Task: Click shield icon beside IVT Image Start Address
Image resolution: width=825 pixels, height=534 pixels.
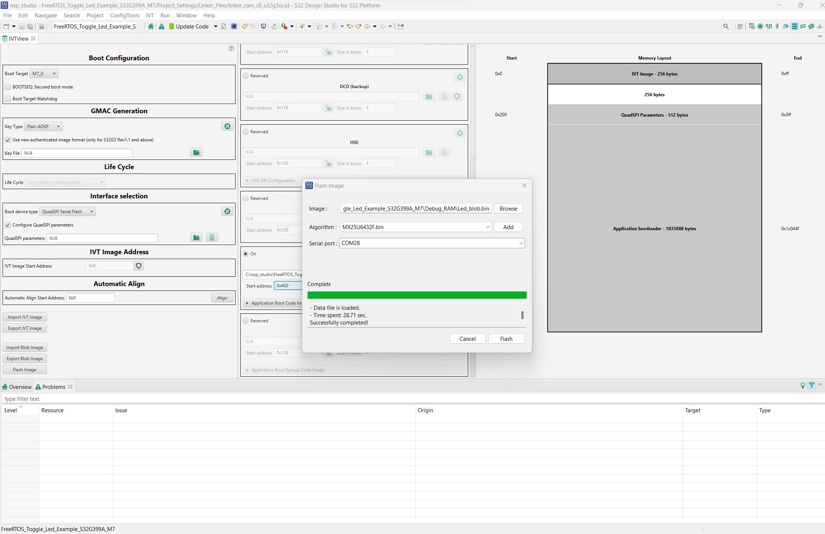Action: tap(139, 266)
